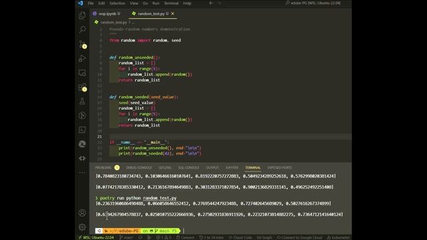This screenshot has width=427, height=240.
Task: Switch to the OUTPUT panel tab
Action: pyautogui.click(x=212, y=167)
